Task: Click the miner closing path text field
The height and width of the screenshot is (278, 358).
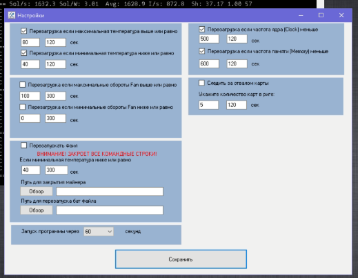Action: point(110,191)
